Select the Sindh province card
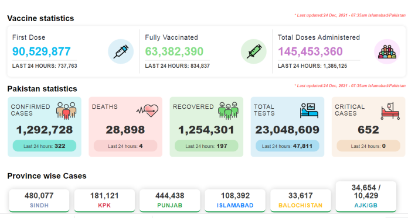 pos(39,200)
